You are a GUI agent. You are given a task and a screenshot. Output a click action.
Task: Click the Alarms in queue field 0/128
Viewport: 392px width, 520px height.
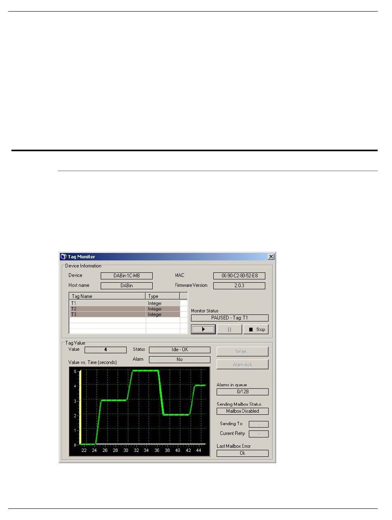coord(243,392)
